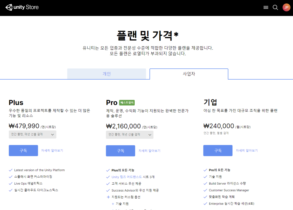Image resolution: width=293 pixels, height=210 pixels.
Task: Open 자세히 알아보기 link for 기업
Action: tap(247, 150)
